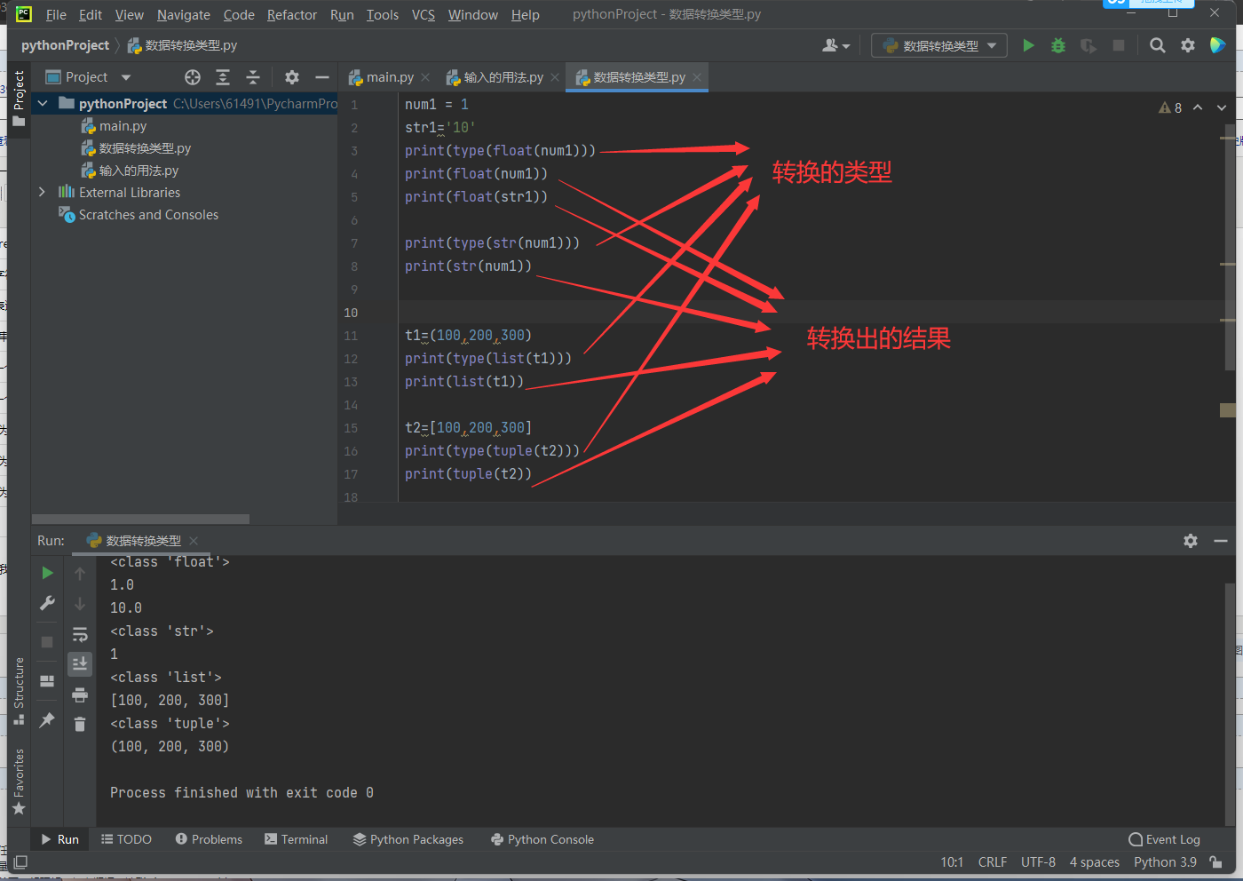Print the console output with printer icon
This screenshot has height=881, width=1243.
pos(80,694)
